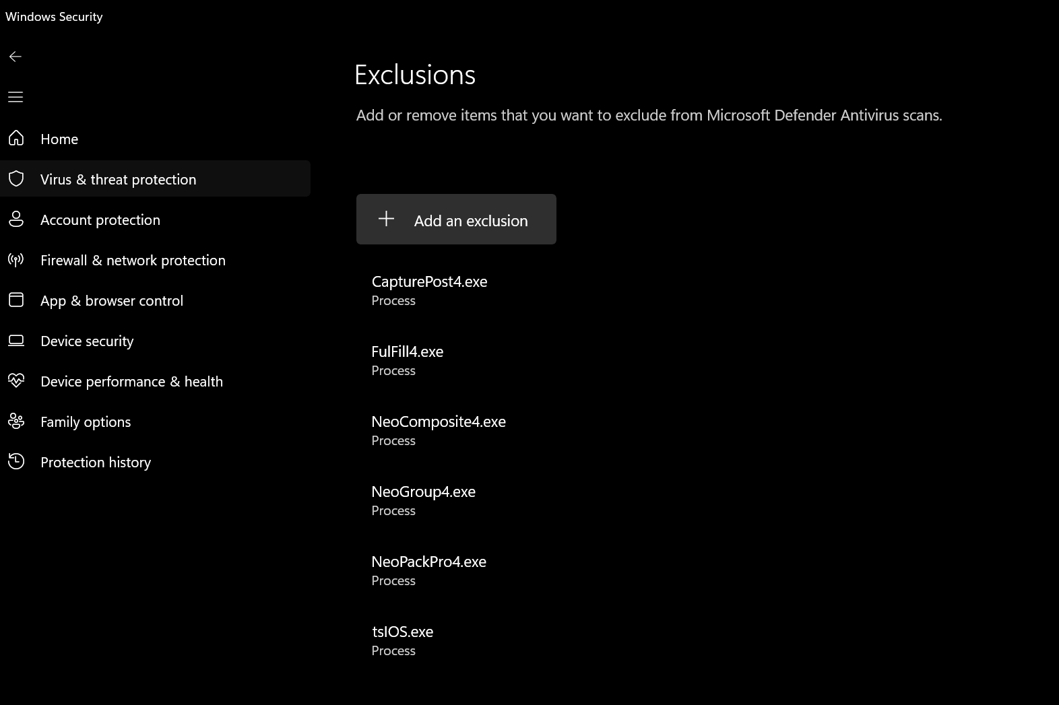Click the Process label under CapturePost4.exe
The image size is (1059, 705).
coord(393,300)
